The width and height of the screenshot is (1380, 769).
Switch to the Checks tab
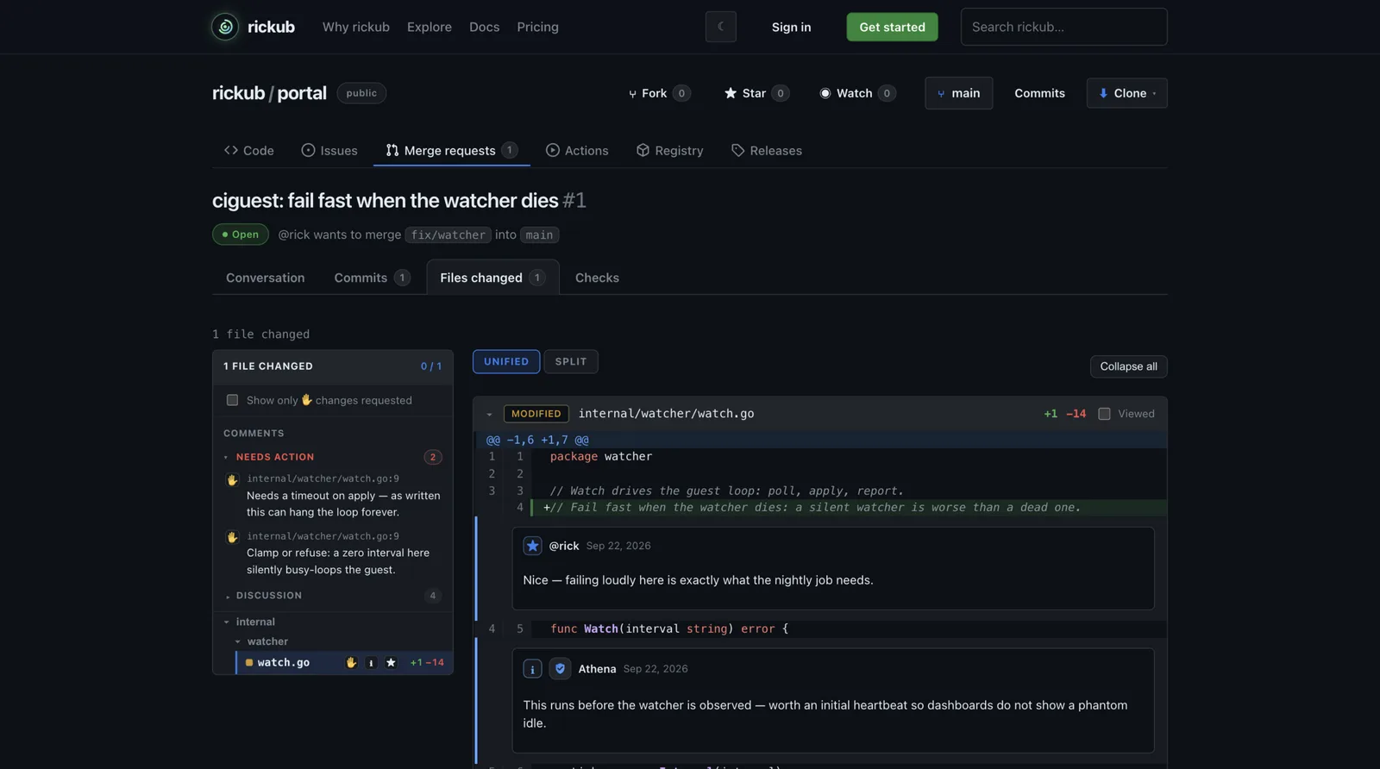coord(597,278)
